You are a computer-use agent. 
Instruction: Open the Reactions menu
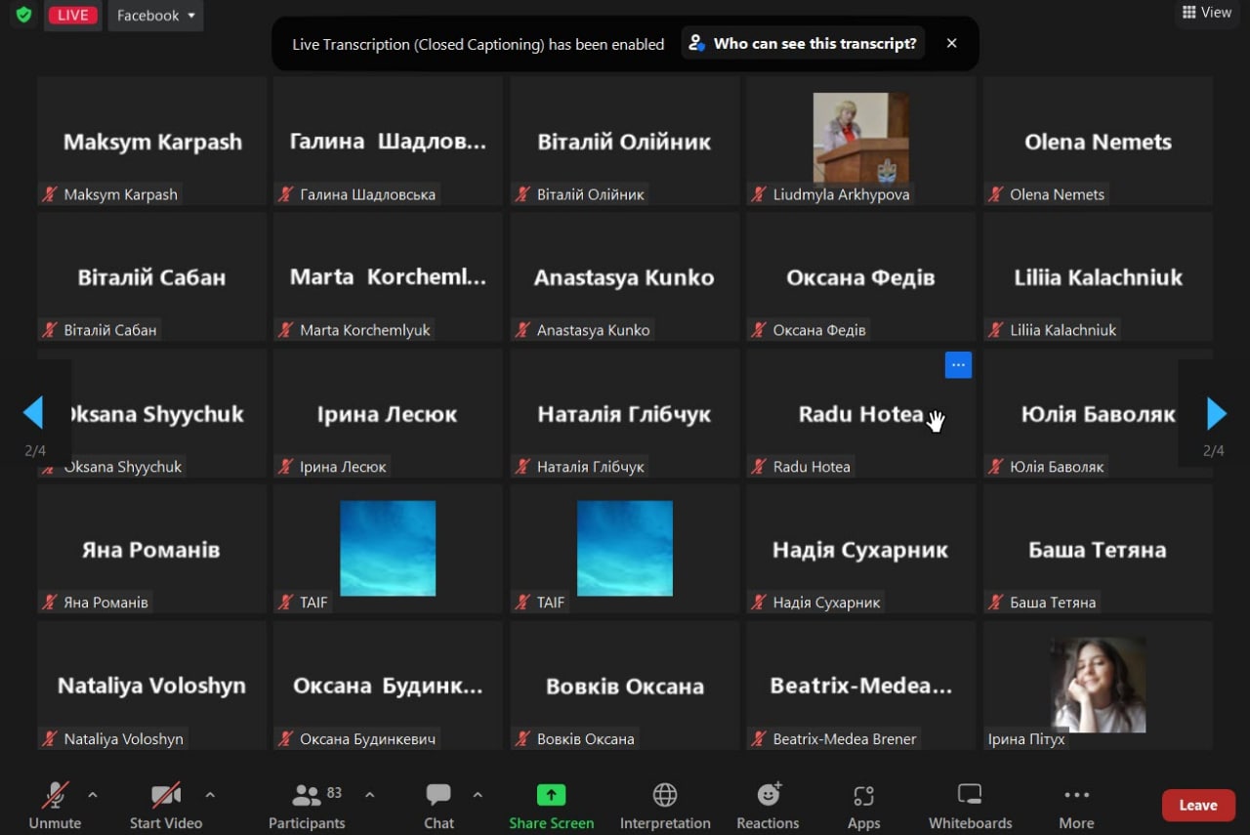tap(768, 805)
